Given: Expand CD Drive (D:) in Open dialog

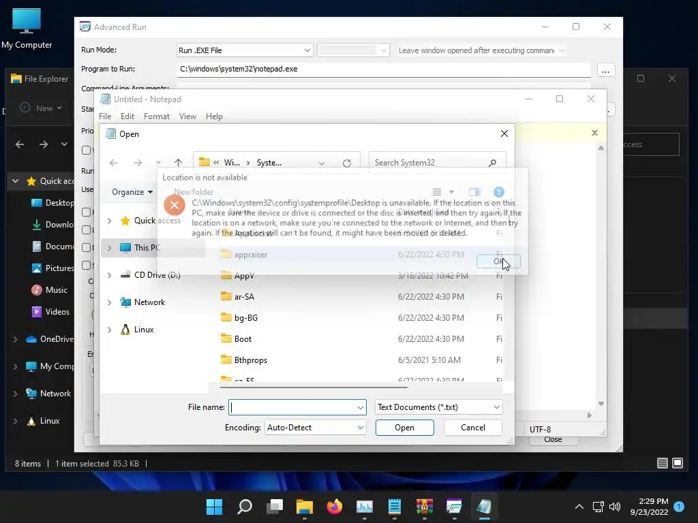Looking at the screenshot, I should (110, 275).
